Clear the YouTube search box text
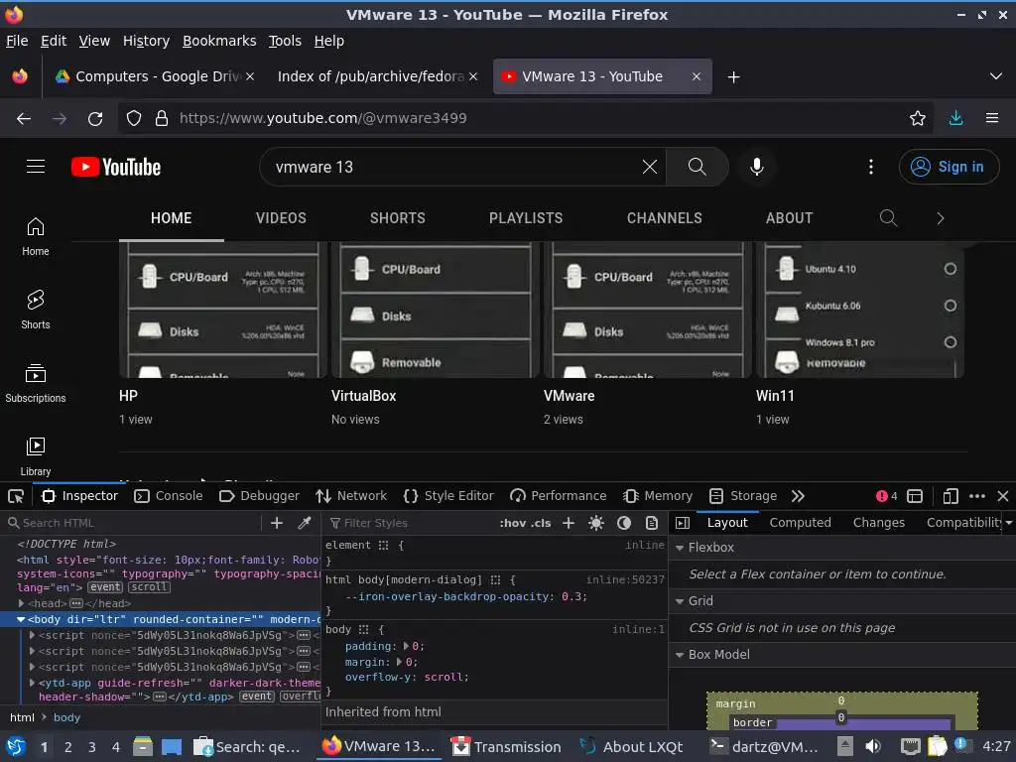The image size is (1016, 762). tap(649, 167)
